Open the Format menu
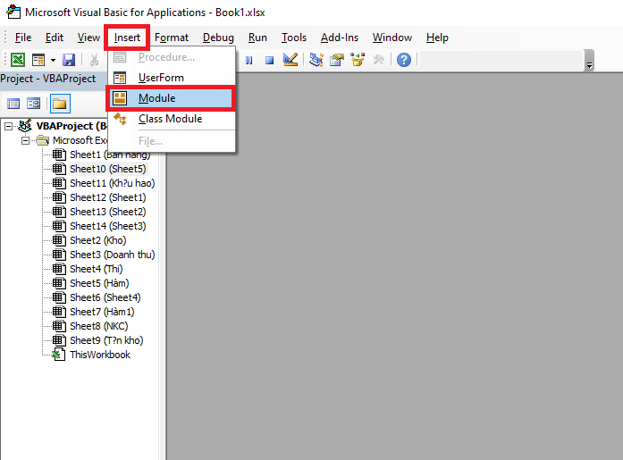This screenshot has width=623, height=460. [172, 38]
